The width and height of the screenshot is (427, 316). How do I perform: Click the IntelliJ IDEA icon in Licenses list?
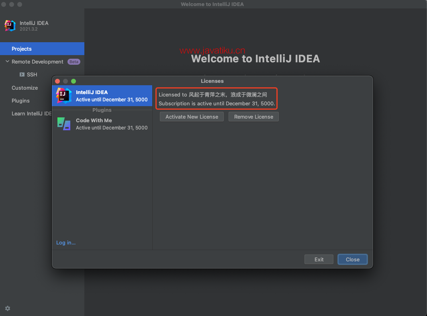point(64,95)
